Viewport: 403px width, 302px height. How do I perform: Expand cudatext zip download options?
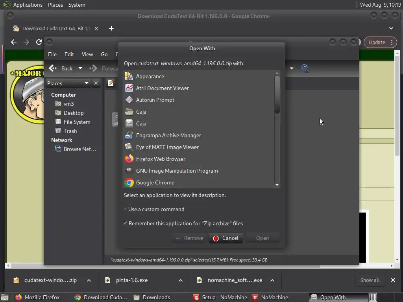(89, 280)
